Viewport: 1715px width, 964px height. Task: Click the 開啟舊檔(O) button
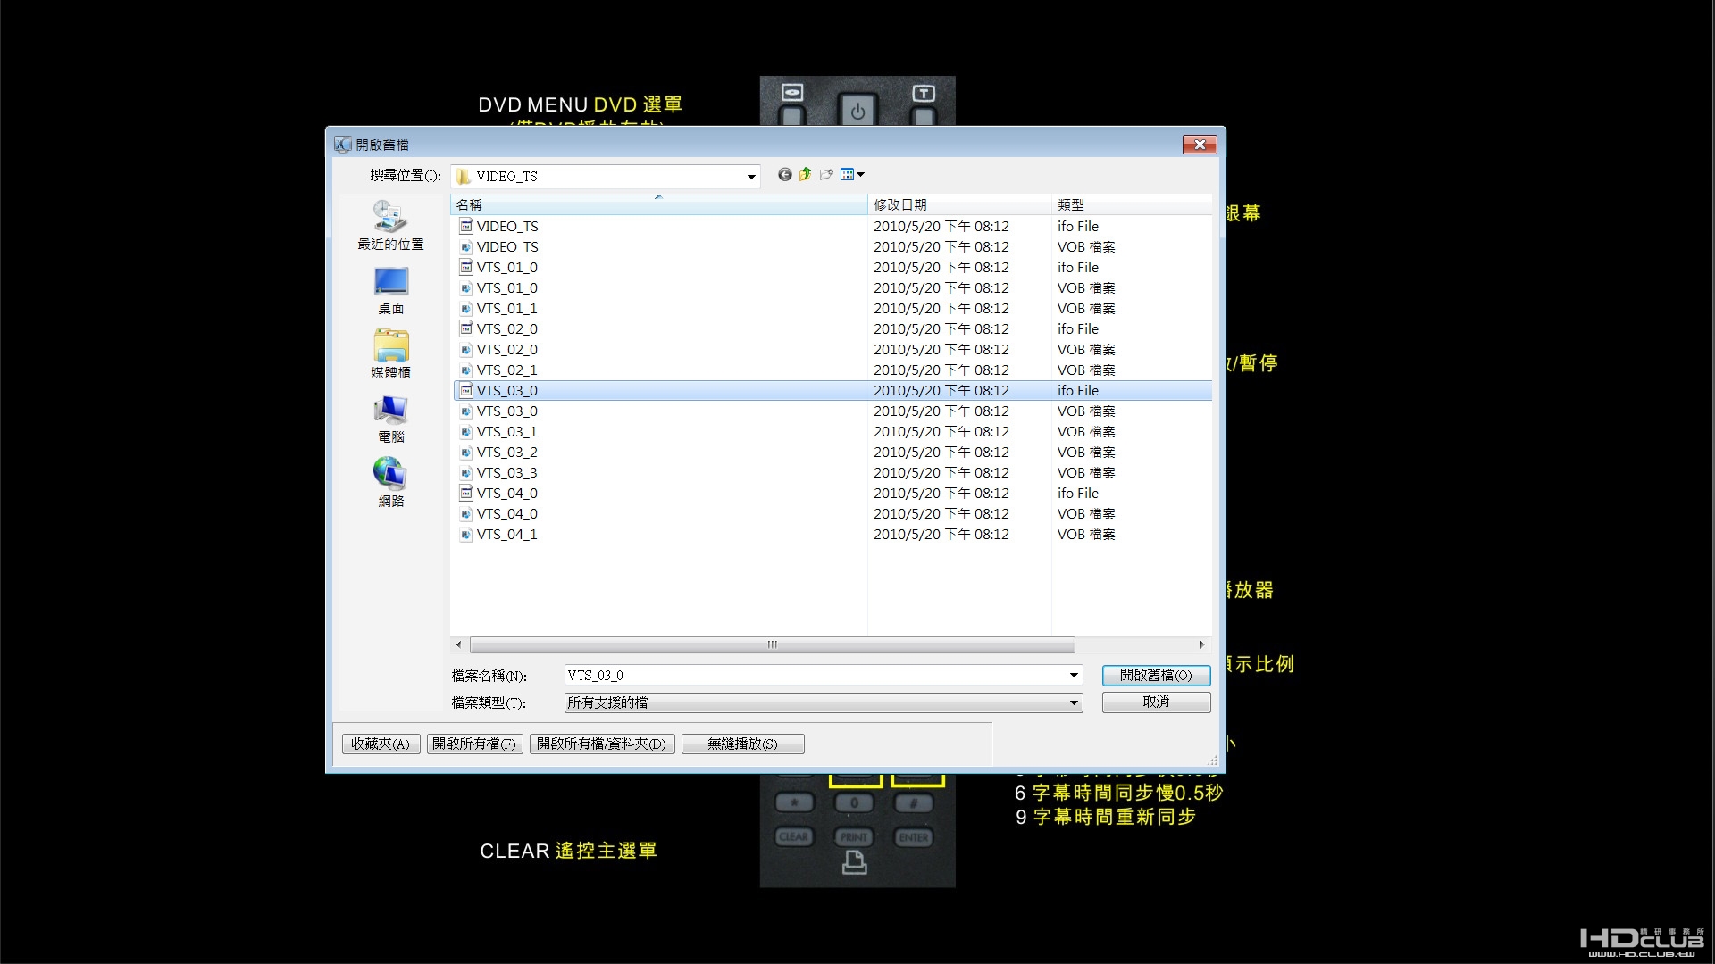1155,676
